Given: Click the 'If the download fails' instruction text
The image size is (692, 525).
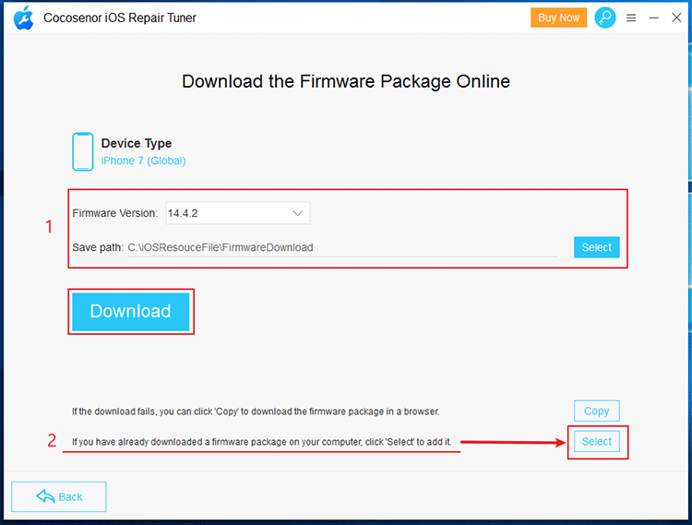Looking at the screenshot, I should pos(256,412).
